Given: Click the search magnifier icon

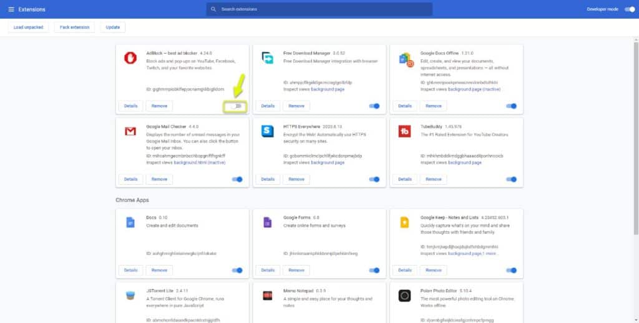Looking at the screenshot, I should 213,9.
